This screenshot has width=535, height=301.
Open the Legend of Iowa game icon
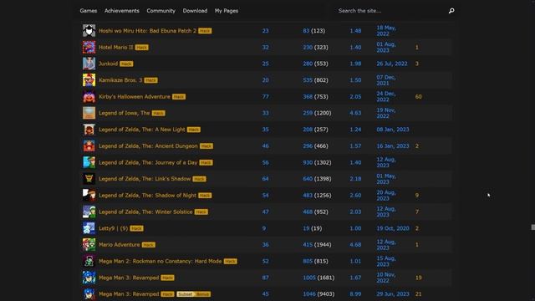point(89,113)
